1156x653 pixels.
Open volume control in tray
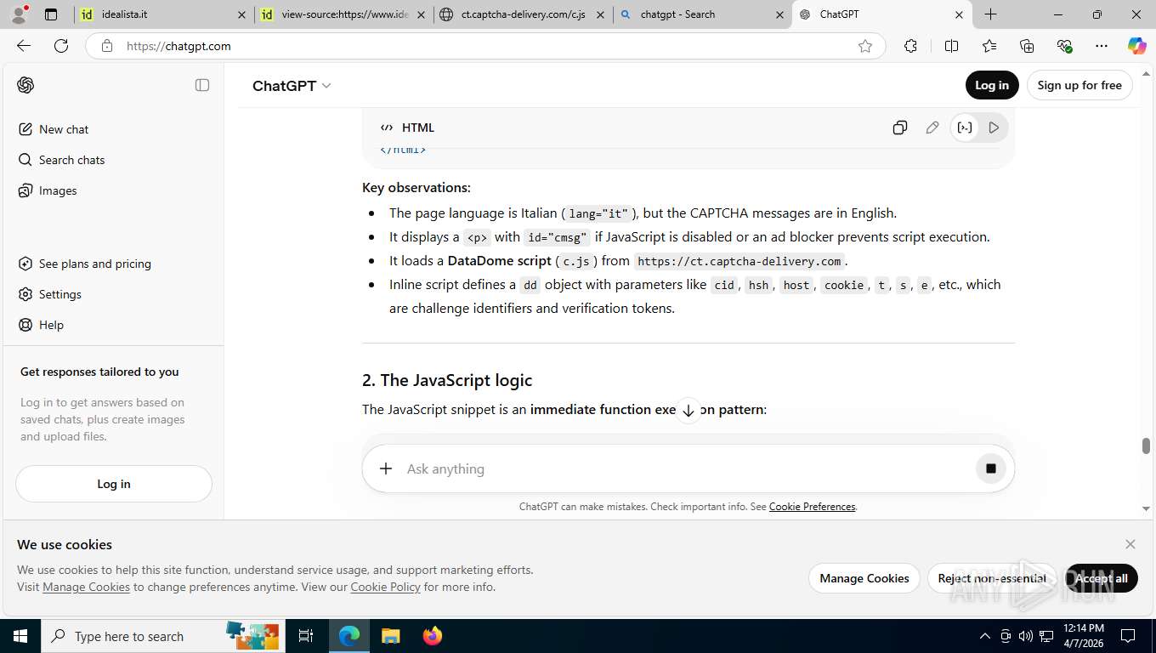tap(1026, 636)
